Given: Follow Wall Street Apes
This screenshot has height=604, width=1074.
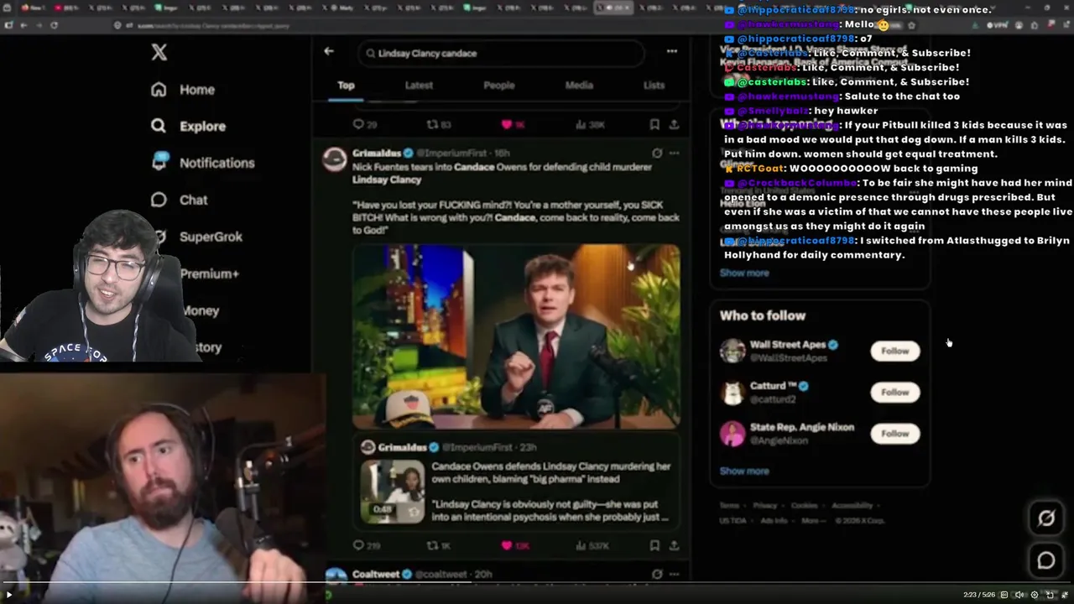Looking at the screenshot, I should pos(894,351).
